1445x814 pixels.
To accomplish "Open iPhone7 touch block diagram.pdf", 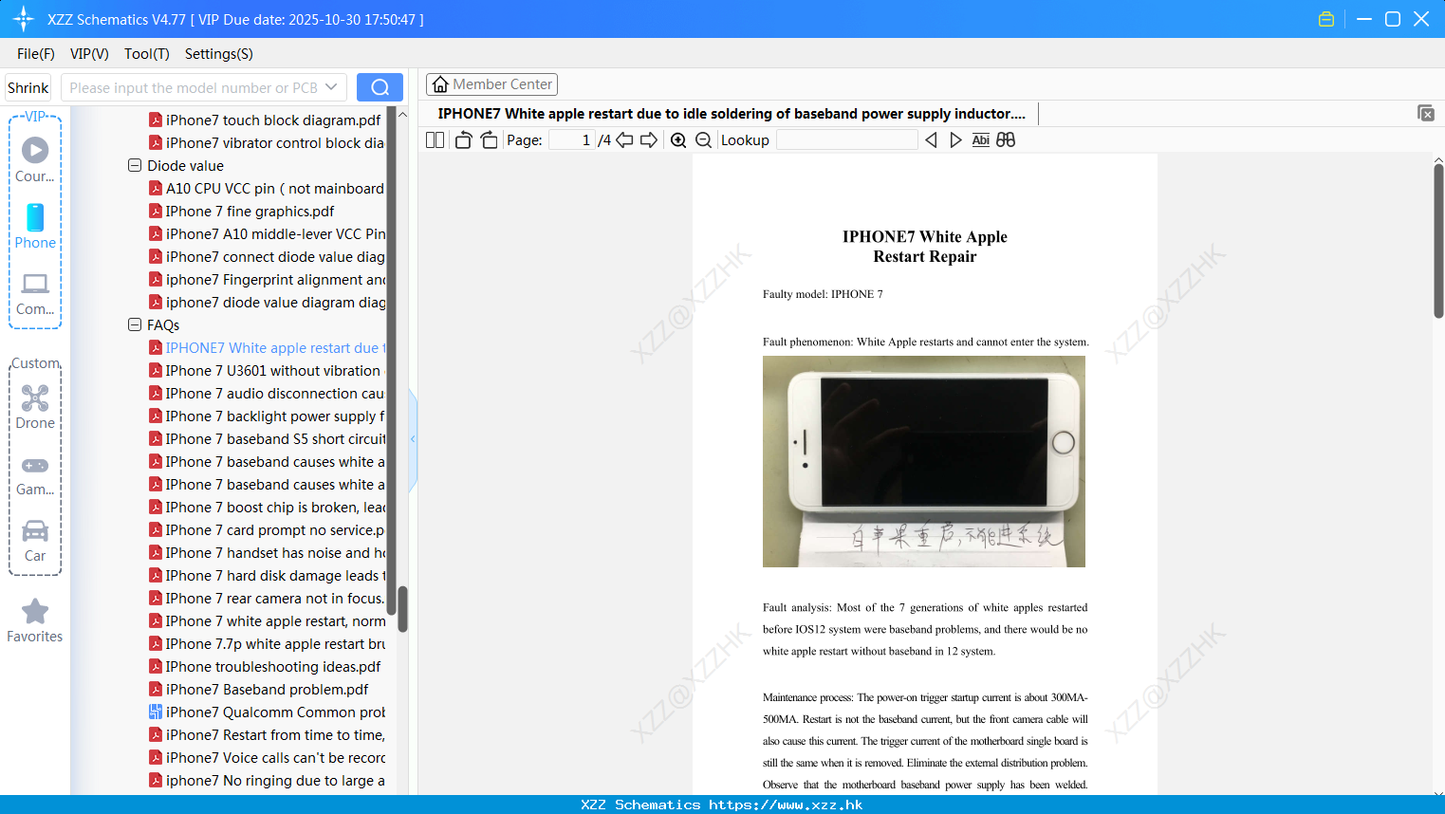I will (265, 120).
